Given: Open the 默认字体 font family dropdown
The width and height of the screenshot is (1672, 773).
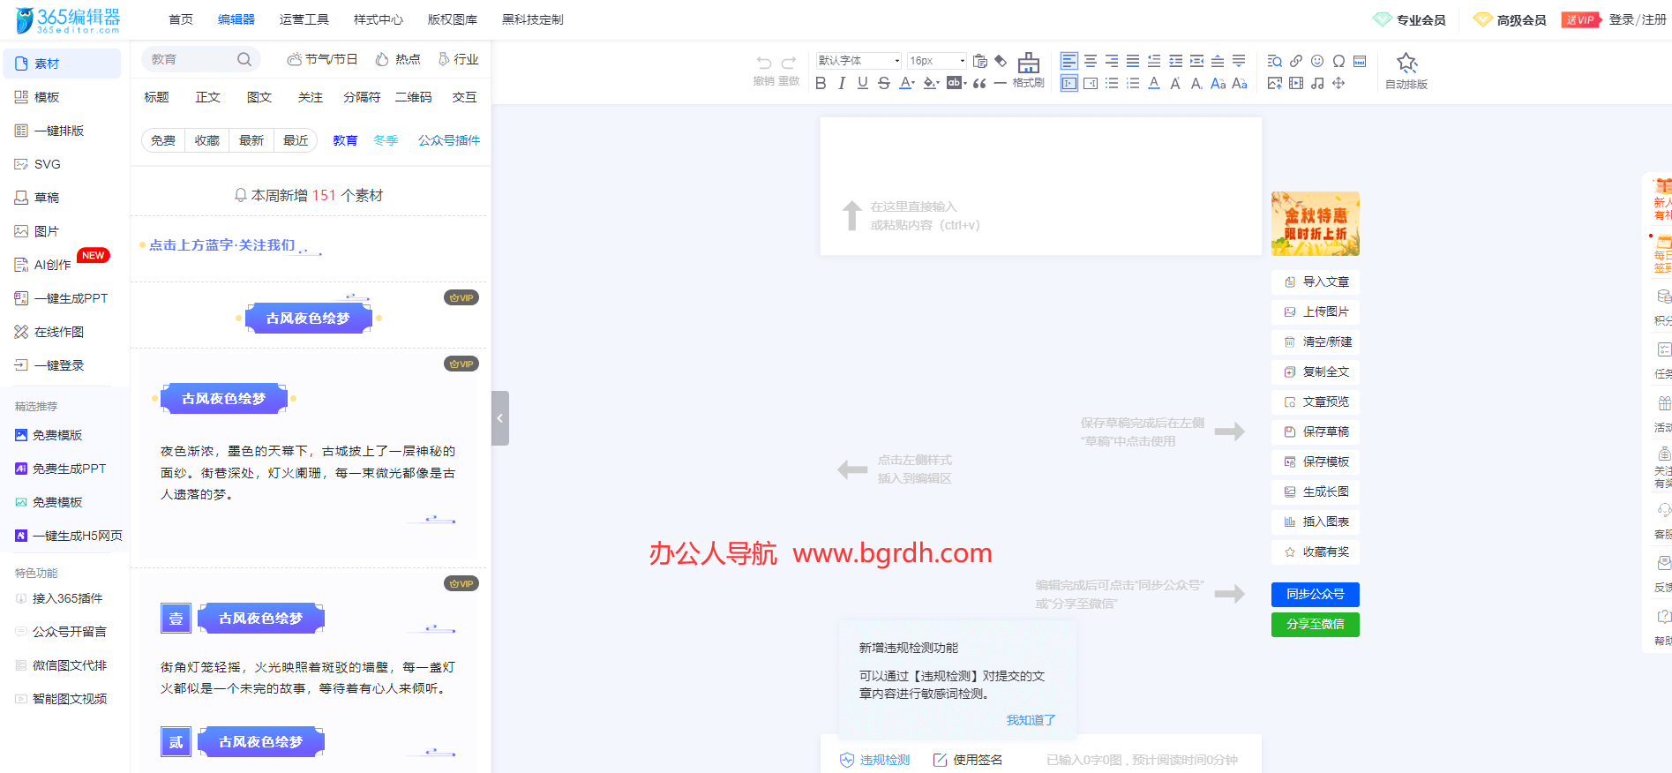Looking at the screenshot, I should point(858,61).
